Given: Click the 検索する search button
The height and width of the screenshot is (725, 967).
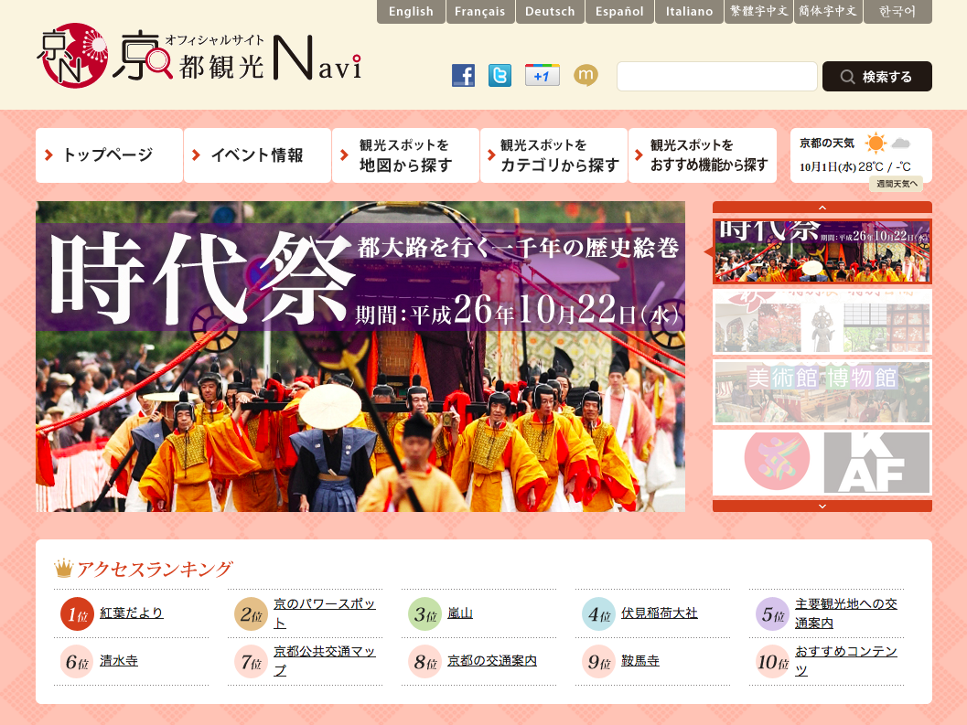Looking at the screenshot, I should [x=877, y=77].
